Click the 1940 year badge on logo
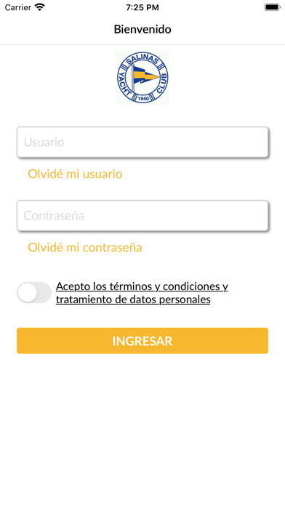Viewport: 285px width, 506px height. (x=142, y=98)
